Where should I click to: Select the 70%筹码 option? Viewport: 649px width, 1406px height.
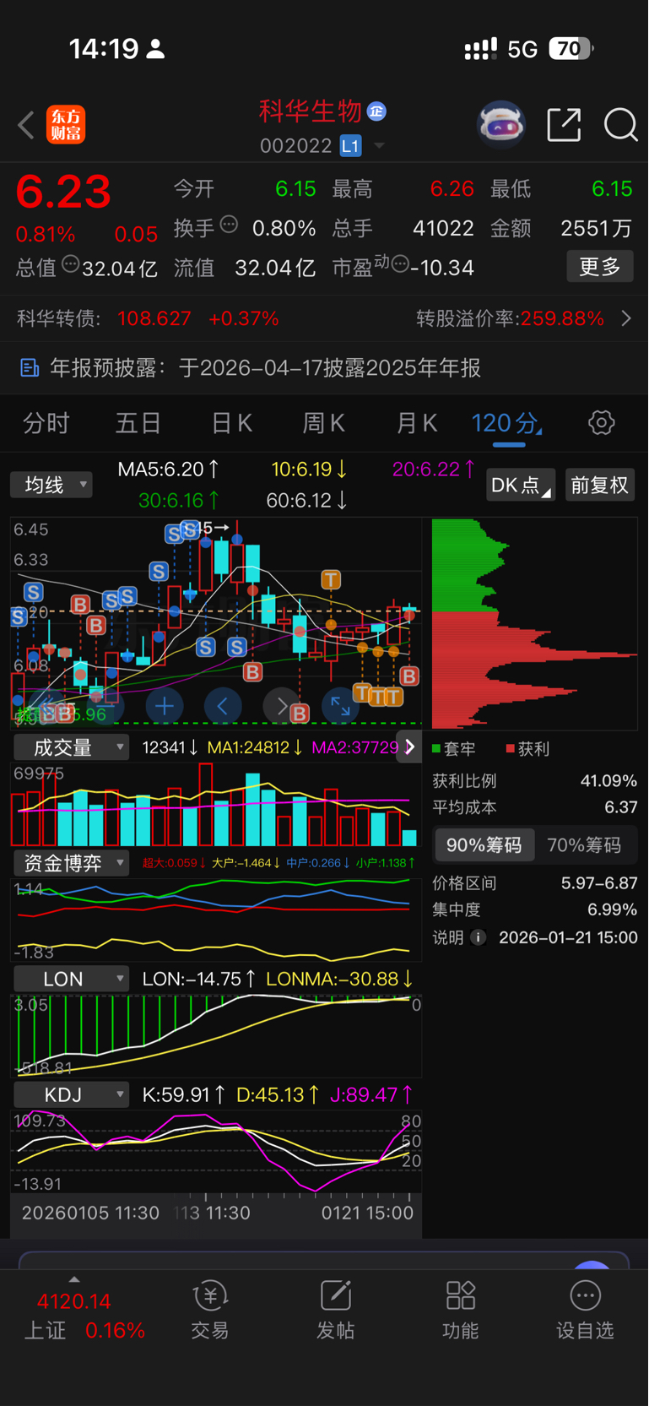point(584,845)
